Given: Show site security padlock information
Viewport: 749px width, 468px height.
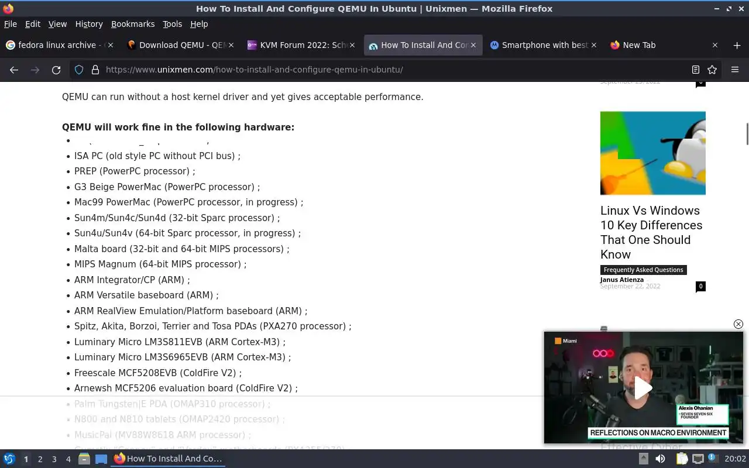Looking at the screenshot, I should (x=95, y=70).
